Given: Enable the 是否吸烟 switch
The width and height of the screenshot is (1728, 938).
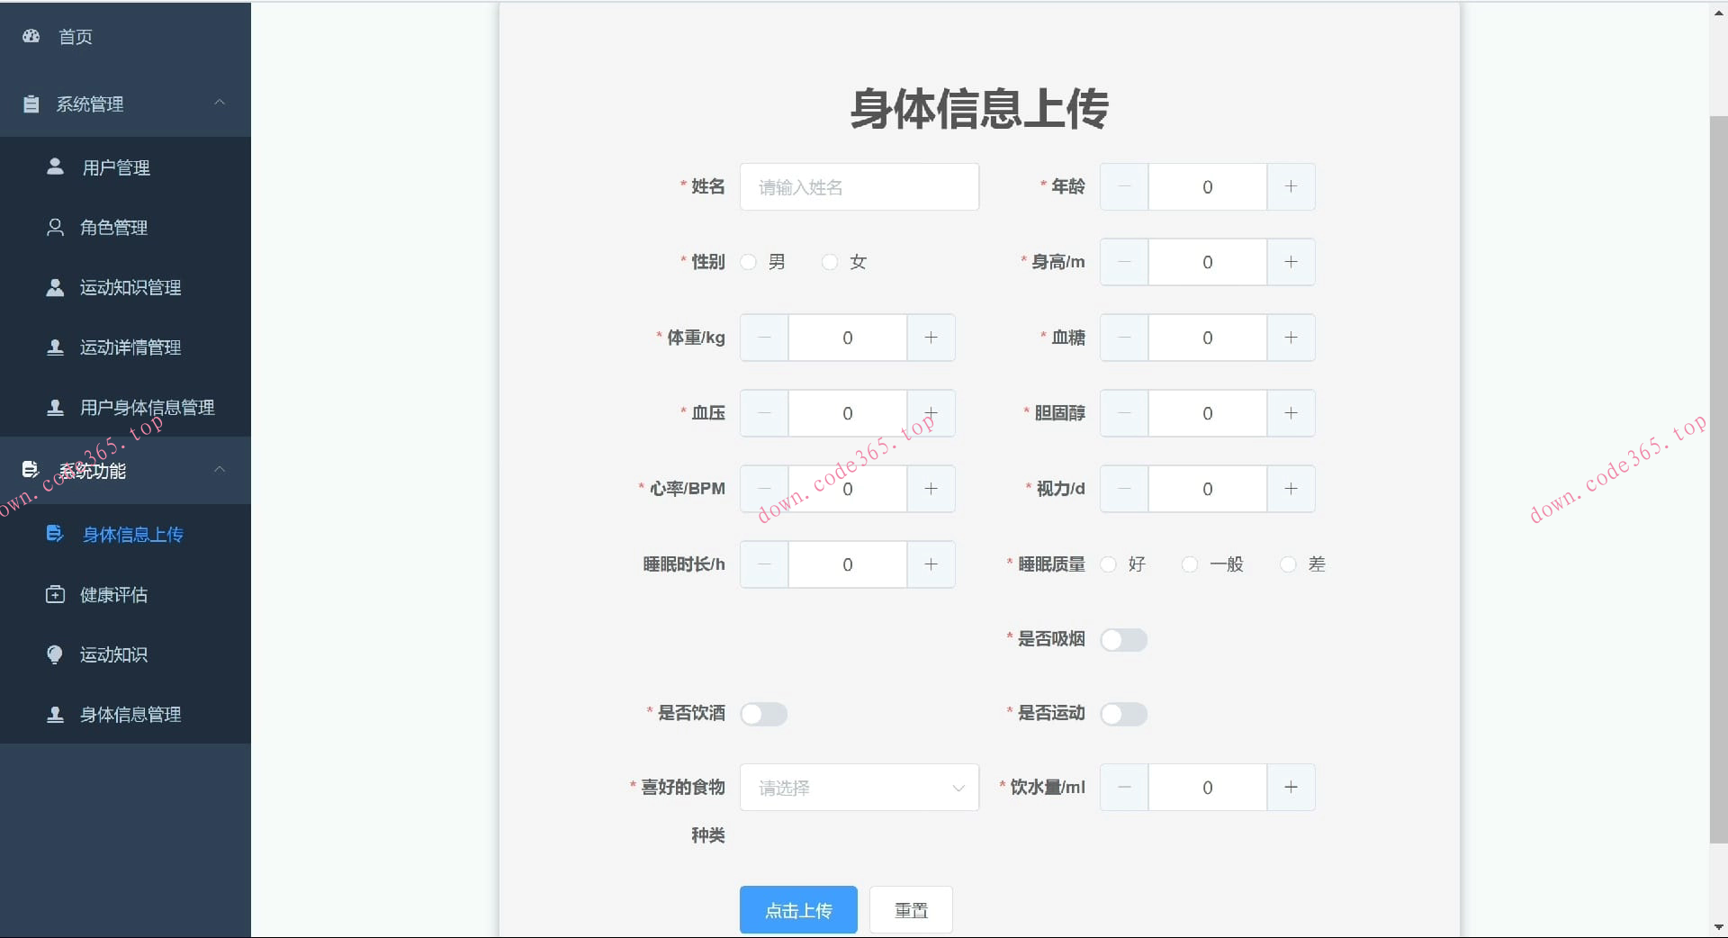Looking at the screenshot, I should tap(1123, 639).
